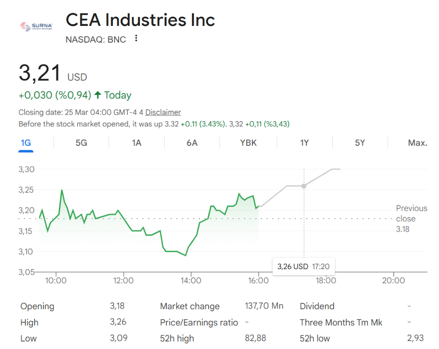The image size is (439, 349).
Task: Click the gray marker dot at 17:20
Action: (304, 186)
